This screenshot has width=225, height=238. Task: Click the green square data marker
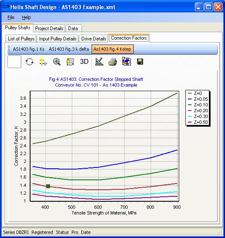[x=48, y=186]
